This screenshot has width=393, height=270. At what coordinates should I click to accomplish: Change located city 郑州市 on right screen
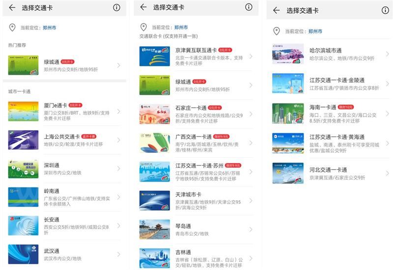(x=315, y=31)
